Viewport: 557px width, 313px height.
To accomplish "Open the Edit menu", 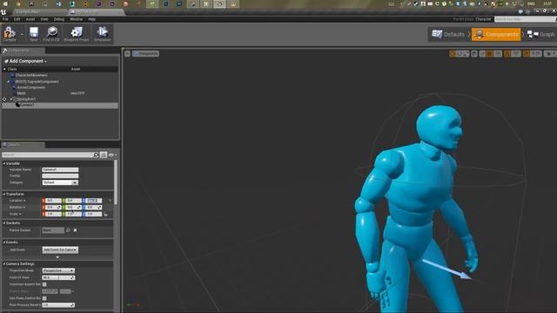I will 17,19.
